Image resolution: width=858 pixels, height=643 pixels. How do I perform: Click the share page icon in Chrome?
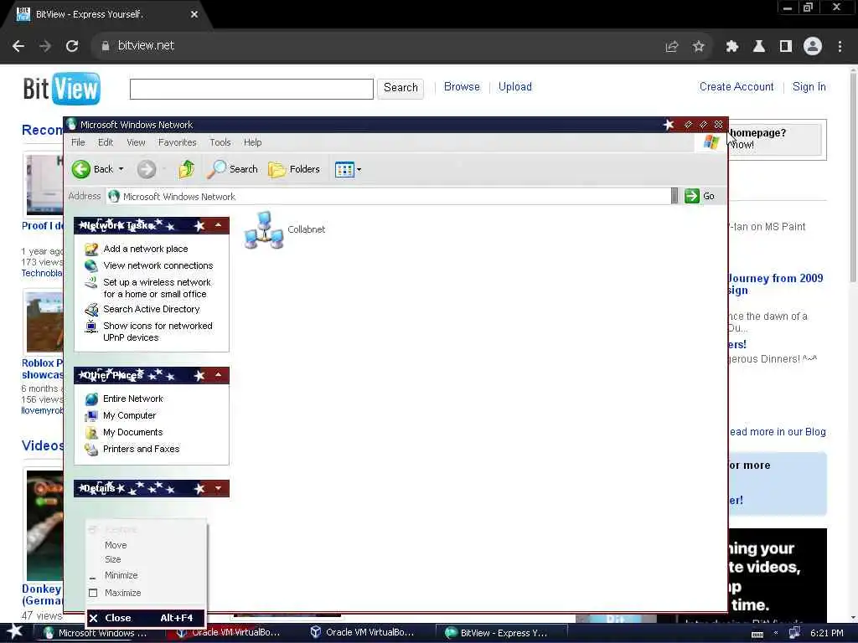671,47
